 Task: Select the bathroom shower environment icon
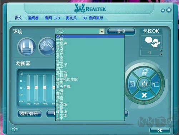(x=47, y=47)
